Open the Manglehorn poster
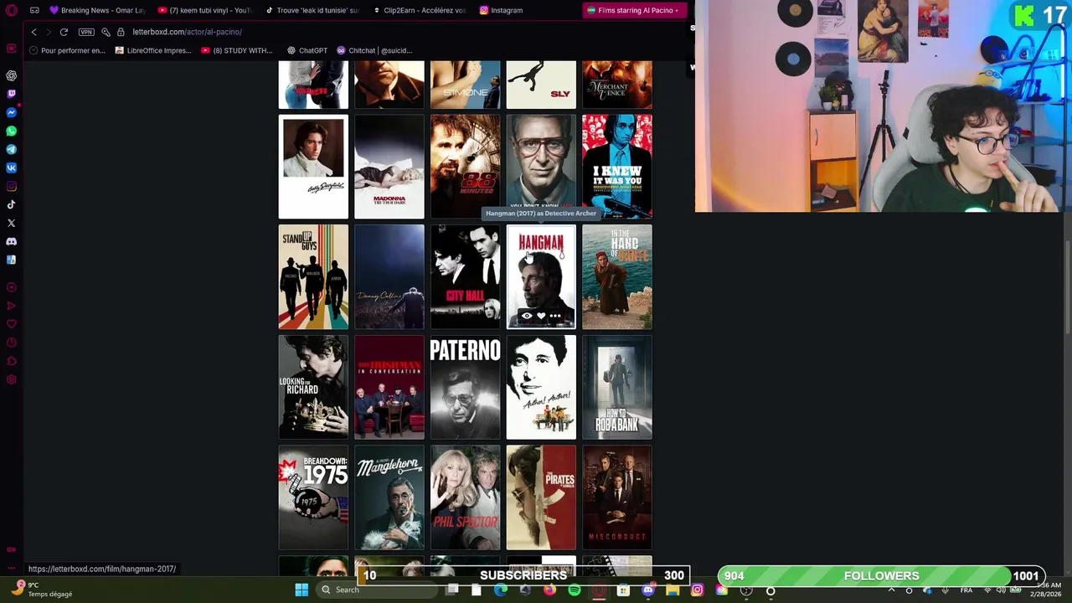 click(x=389, y=497)
